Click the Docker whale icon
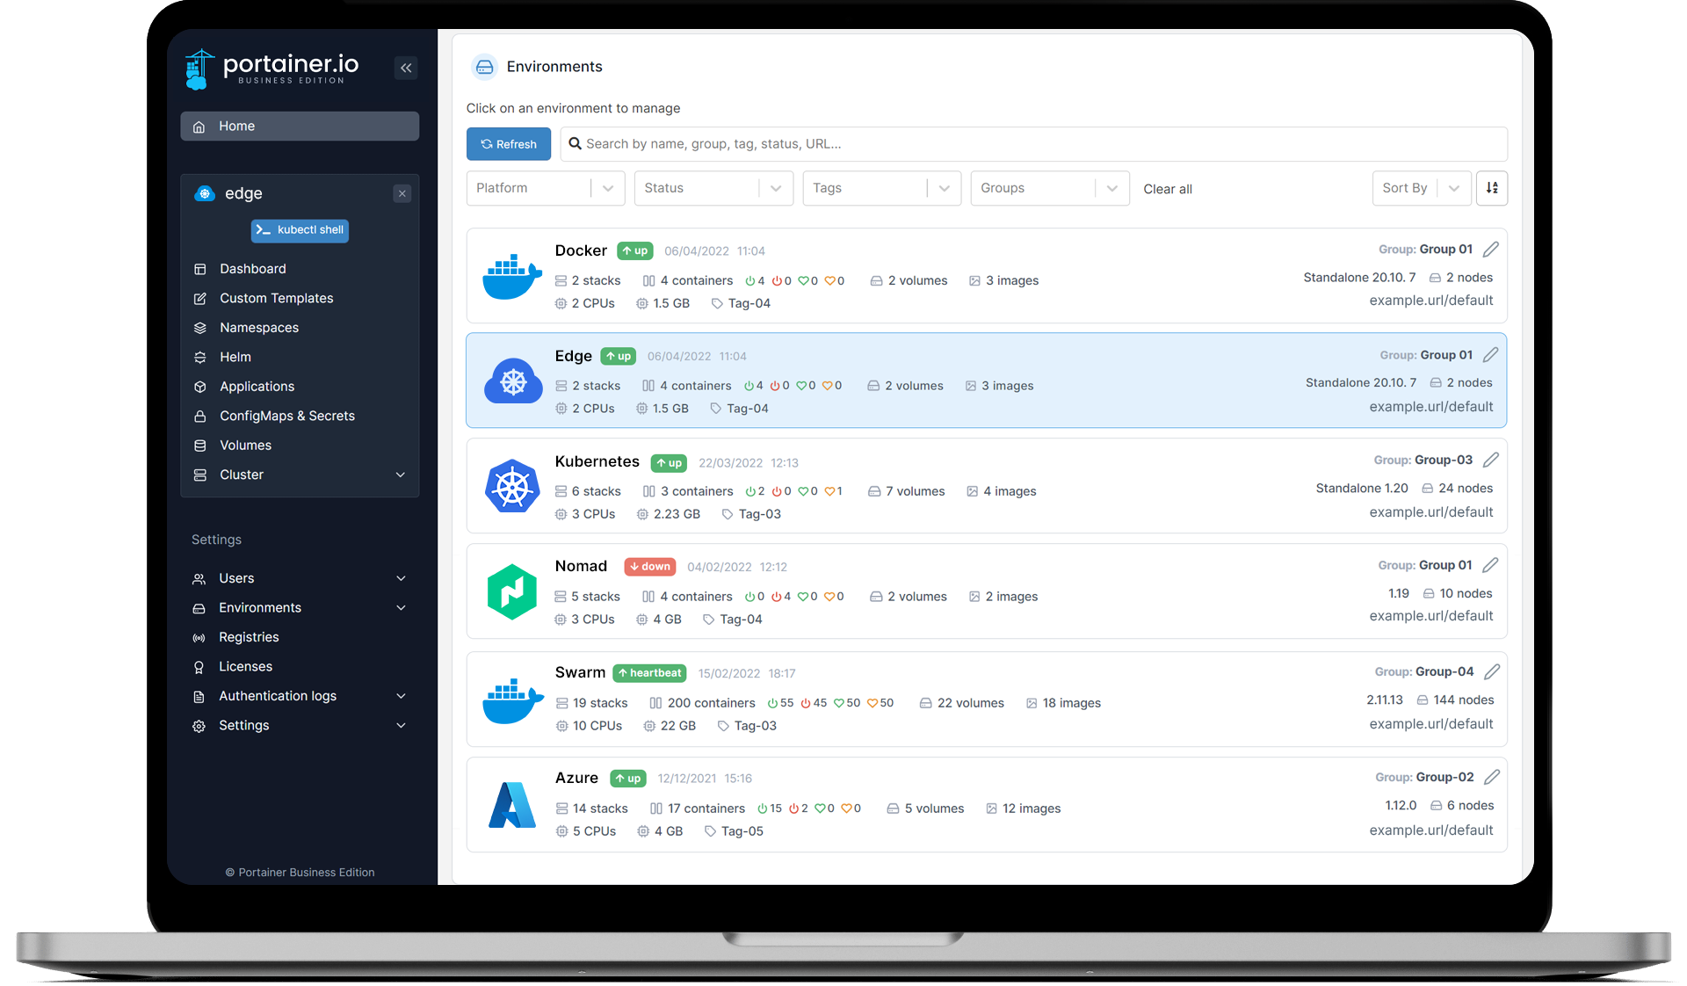 tap(512, 277)
